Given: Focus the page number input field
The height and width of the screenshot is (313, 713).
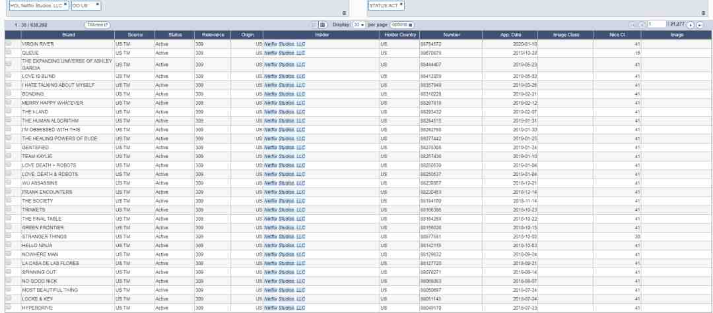Looking at the screenshot, I should 657,24.
